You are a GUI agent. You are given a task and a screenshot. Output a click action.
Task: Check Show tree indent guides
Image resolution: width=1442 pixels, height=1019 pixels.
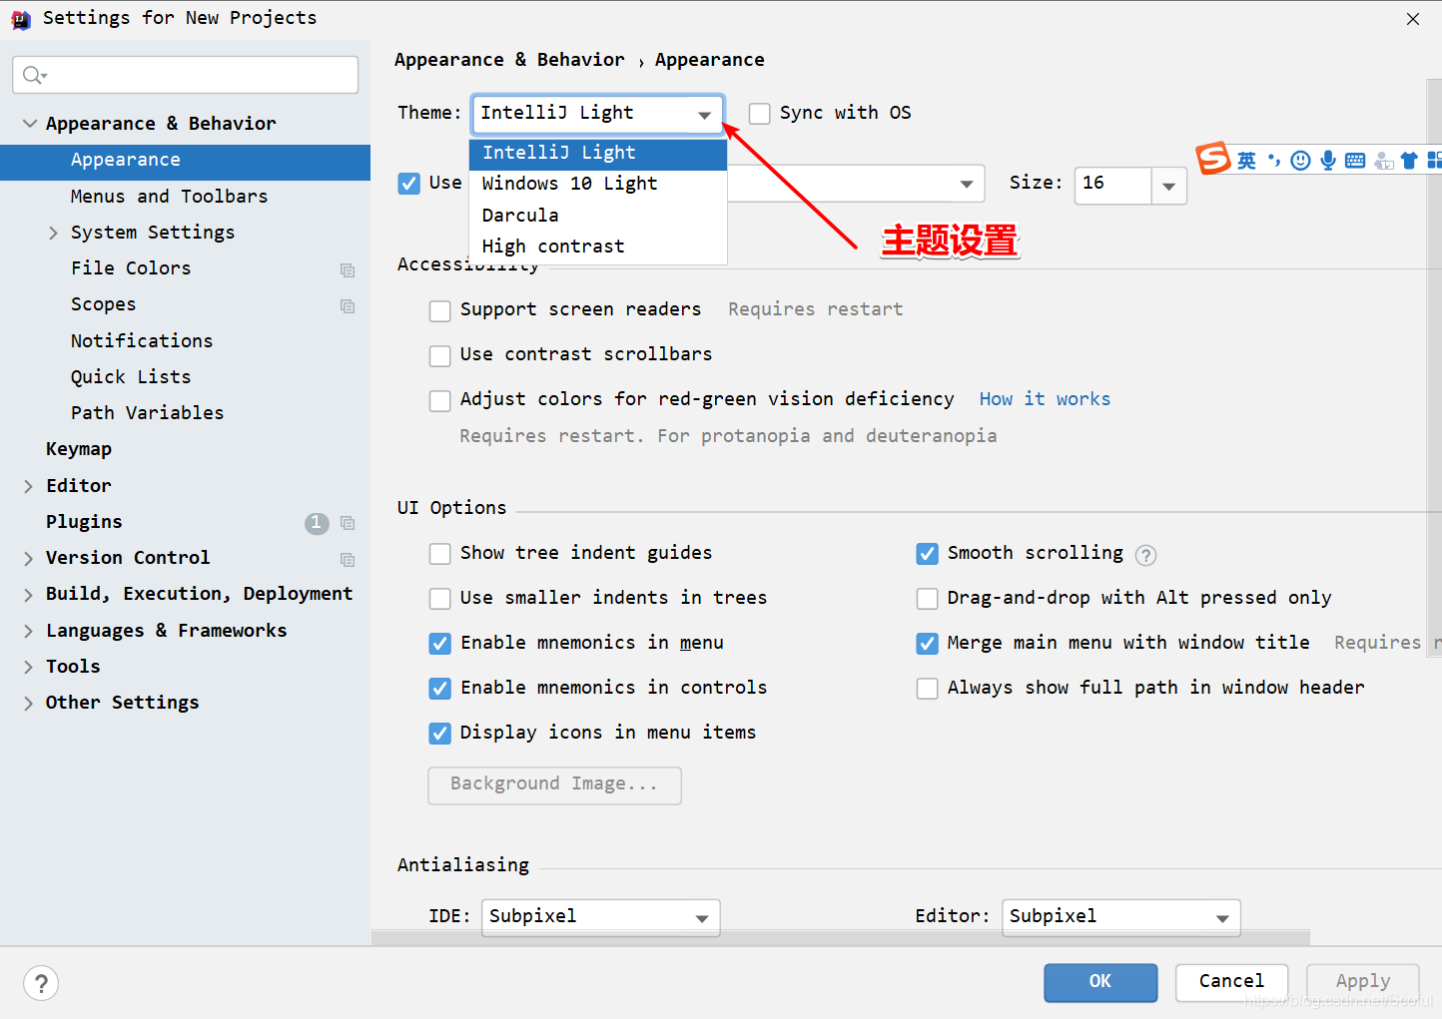[440, 554]
